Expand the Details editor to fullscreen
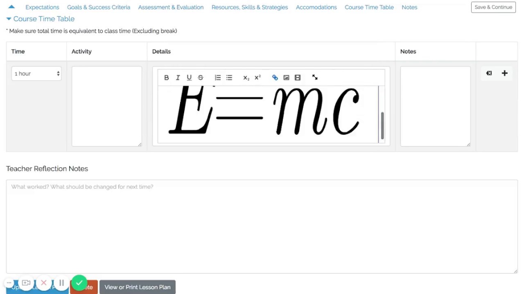Image resolution: width=524 pixels, height=294 pixels. pyautogui.click(x=315, y=77)
